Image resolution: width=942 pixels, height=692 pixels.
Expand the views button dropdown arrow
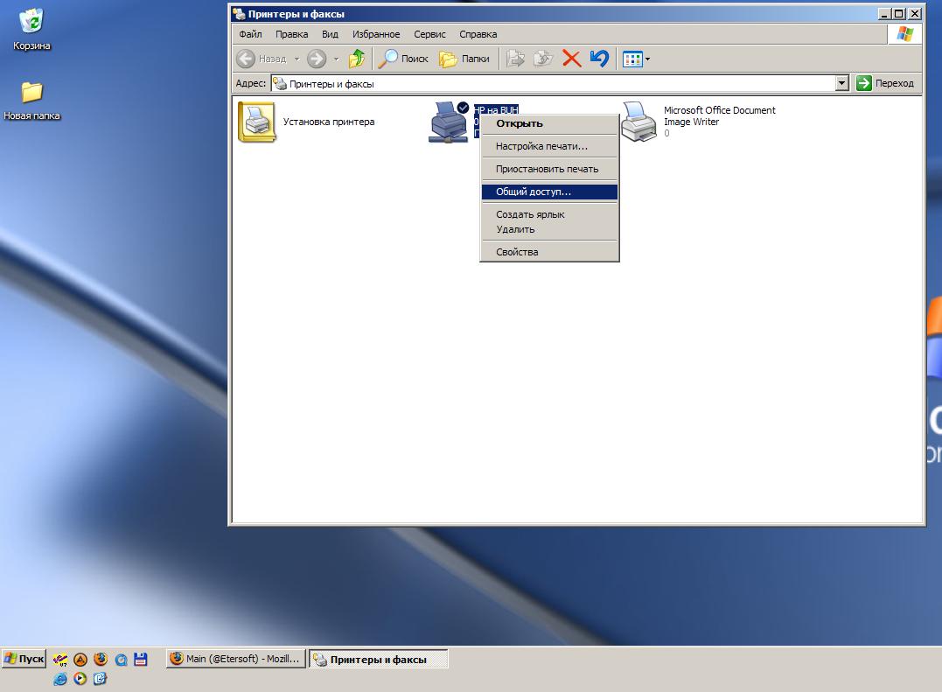click(647, 59)
